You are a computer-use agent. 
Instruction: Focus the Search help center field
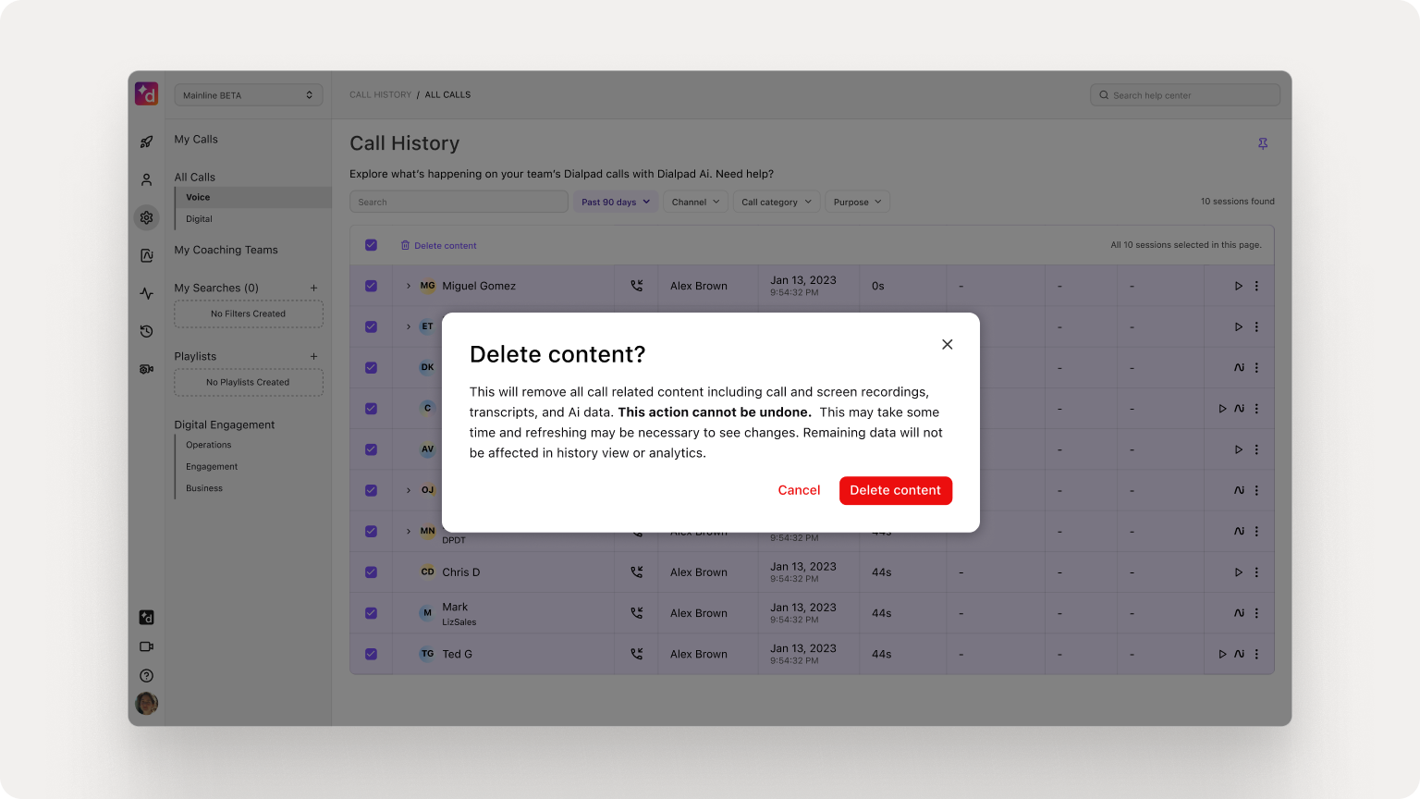coord(1185,95)
